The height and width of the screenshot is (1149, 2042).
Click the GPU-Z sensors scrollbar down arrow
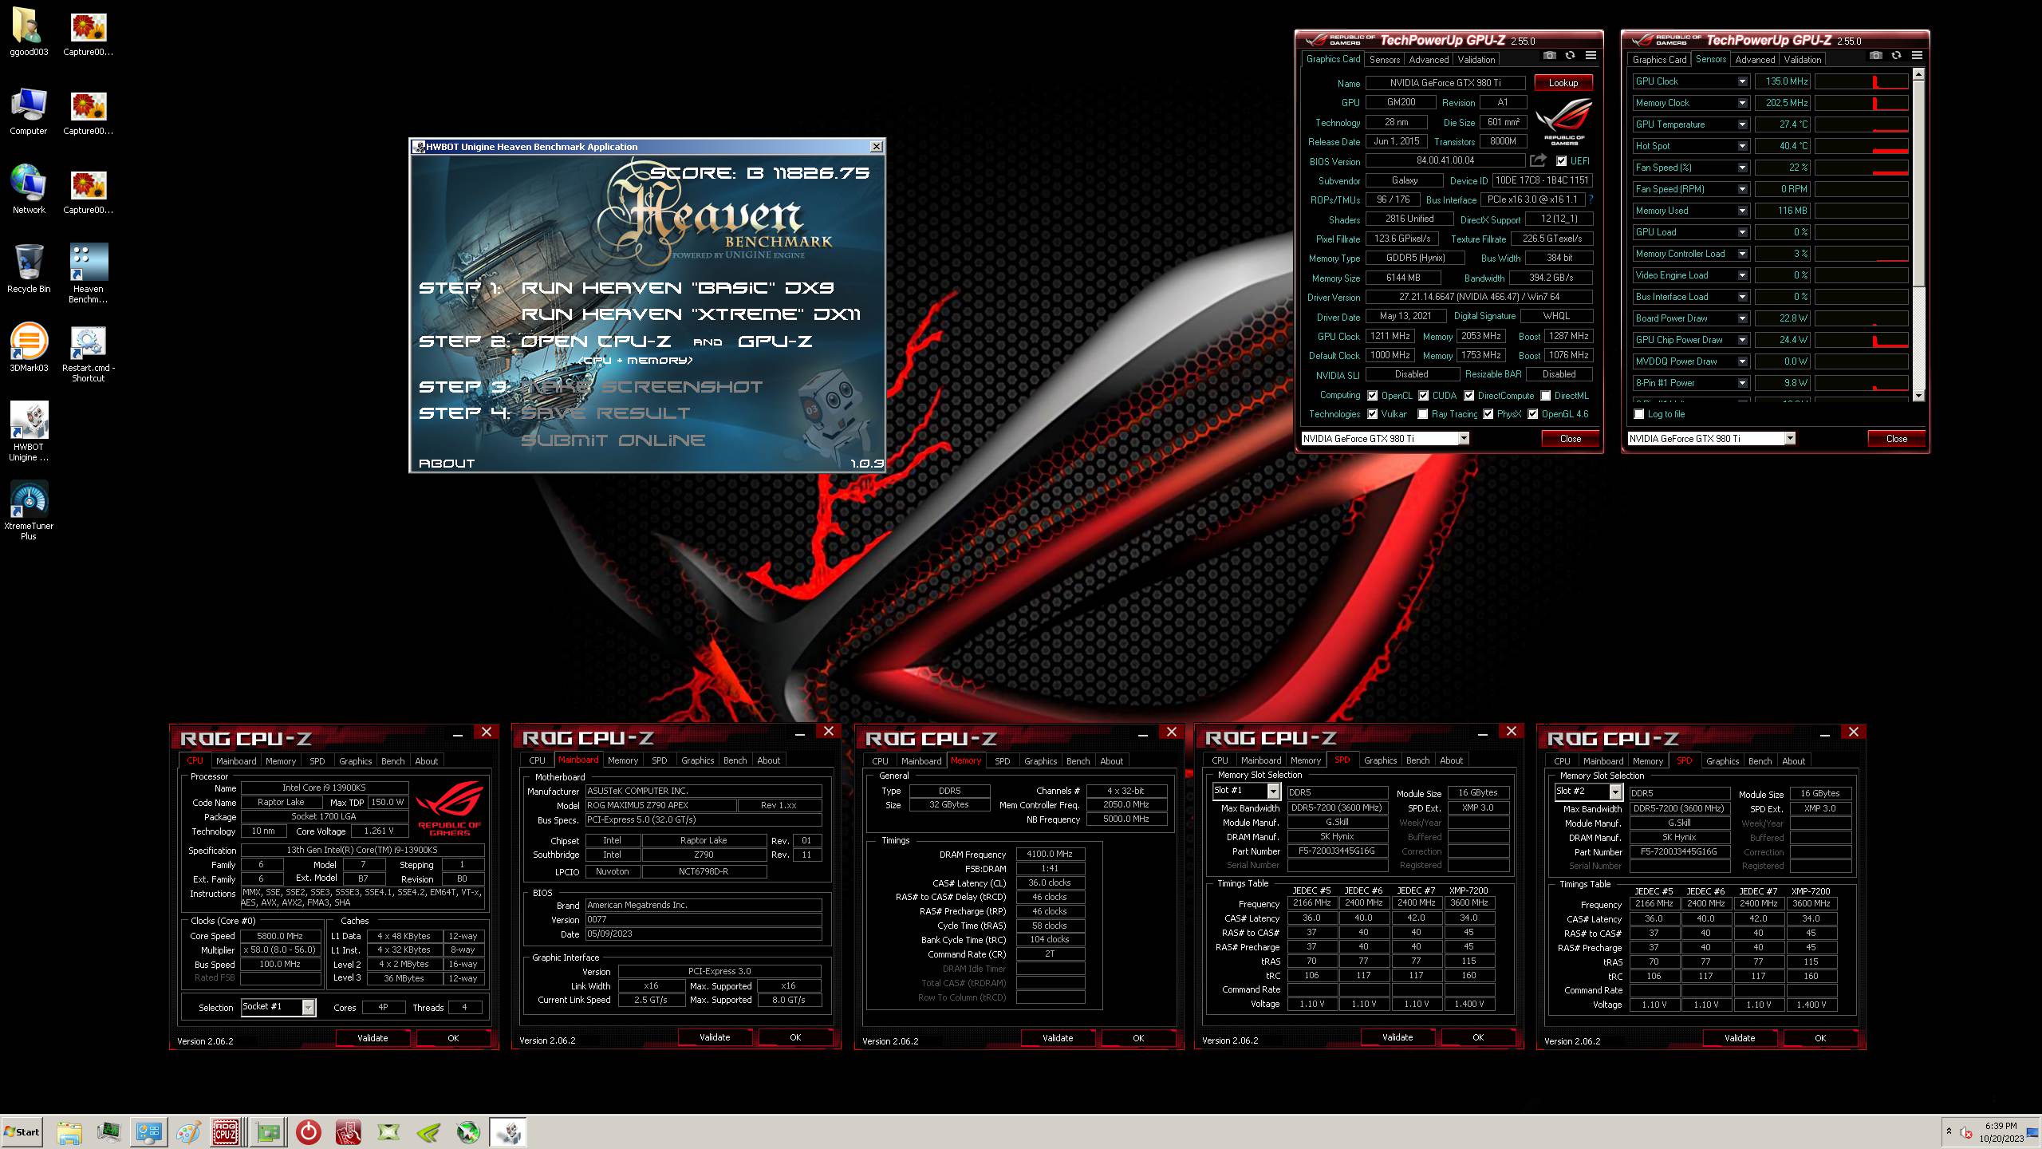1918,396
